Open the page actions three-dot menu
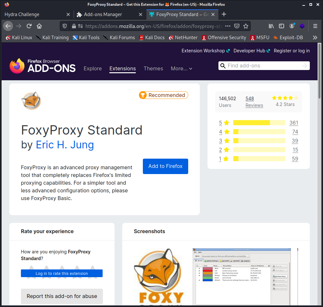Image resolution: width=323 pixels, height=307 pixels. [x=228, y=26]
